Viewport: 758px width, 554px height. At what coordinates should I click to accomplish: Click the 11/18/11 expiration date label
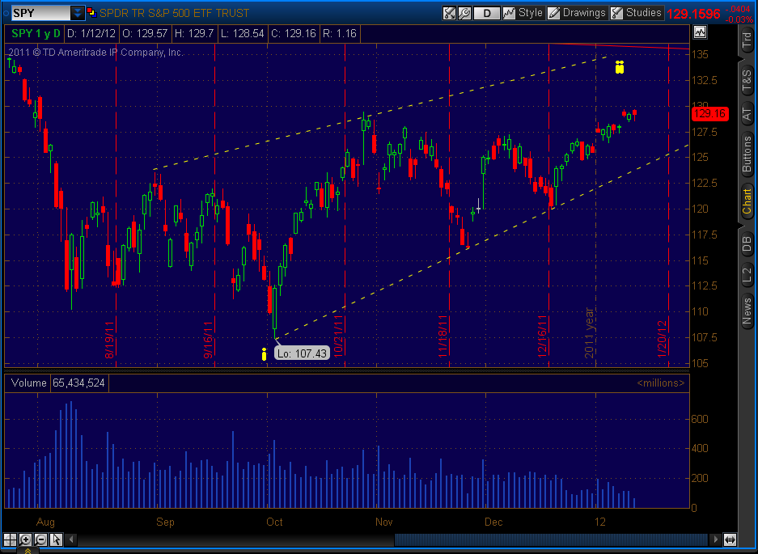[x=443, y=336]
